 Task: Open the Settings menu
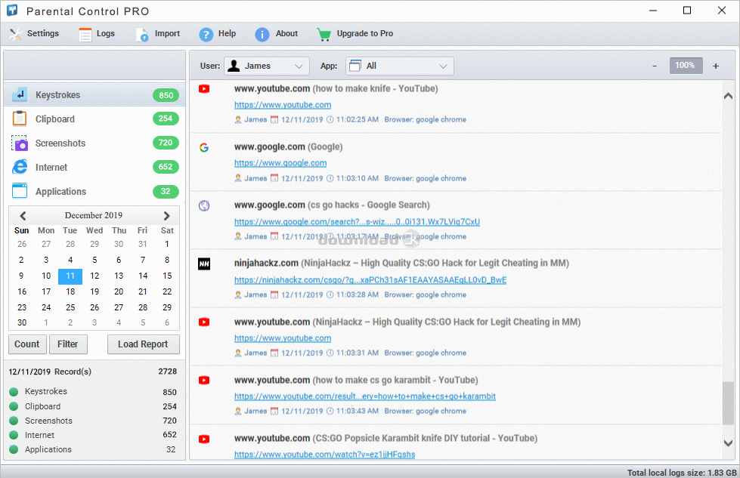34,34
